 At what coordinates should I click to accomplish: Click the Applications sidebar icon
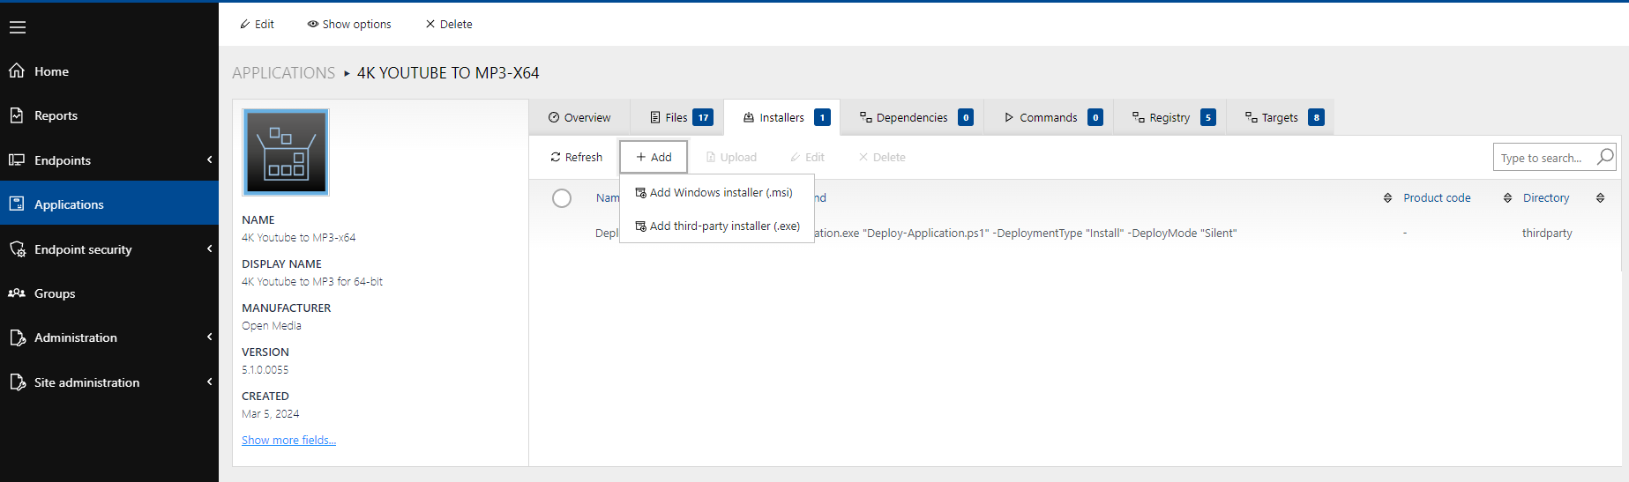click(x=17, y=204)
